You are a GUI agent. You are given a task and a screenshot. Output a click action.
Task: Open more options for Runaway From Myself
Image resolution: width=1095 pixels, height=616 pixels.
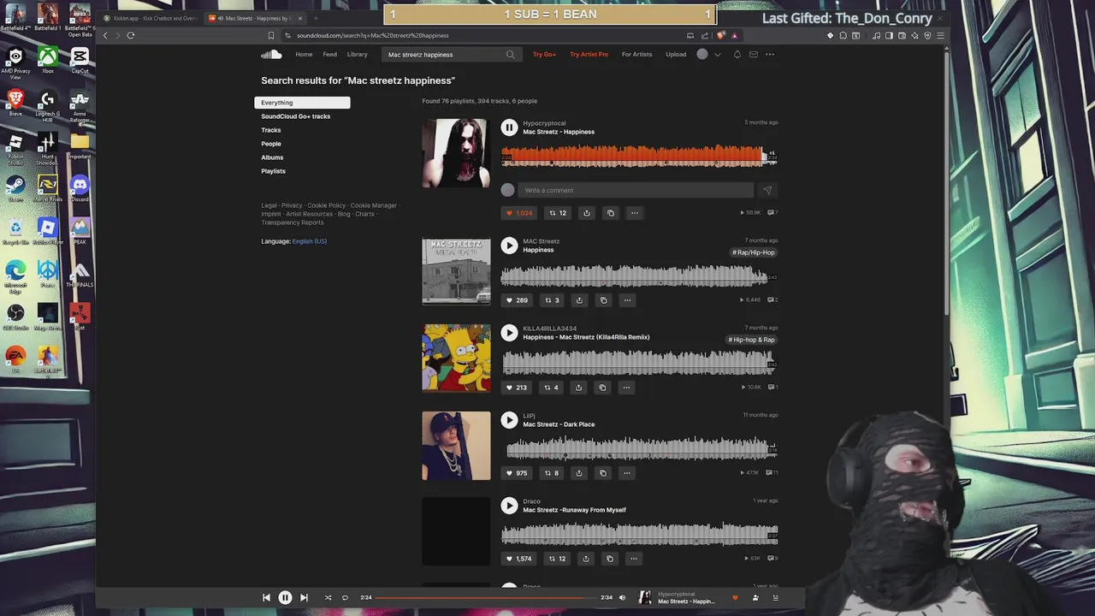pyautogui.click(x=634, y=559)
